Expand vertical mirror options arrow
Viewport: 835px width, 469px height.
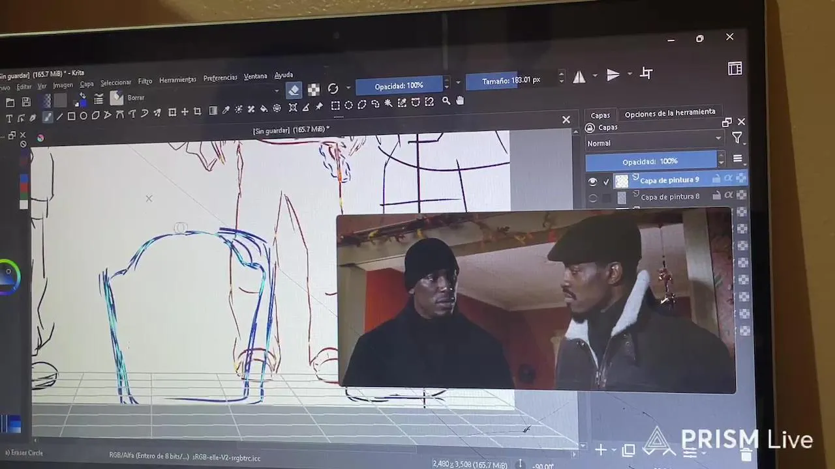630,74
